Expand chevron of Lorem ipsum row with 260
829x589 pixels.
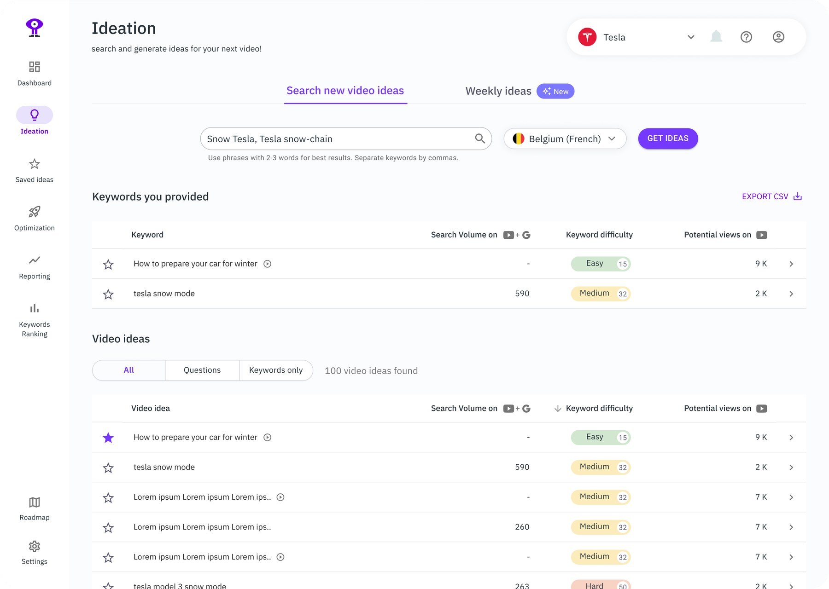click(x=791, y=527)
